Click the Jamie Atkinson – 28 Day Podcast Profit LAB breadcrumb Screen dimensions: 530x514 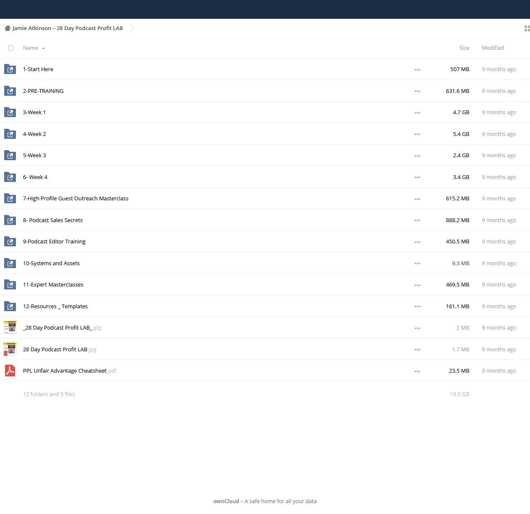68,28
